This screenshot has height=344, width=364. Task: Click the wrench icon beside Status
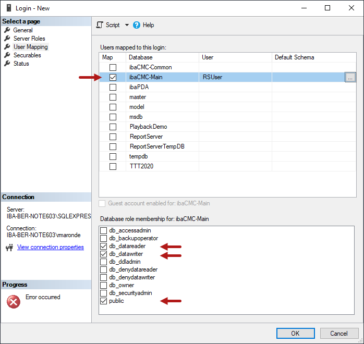pyautogui.click(x=7, y=63)
